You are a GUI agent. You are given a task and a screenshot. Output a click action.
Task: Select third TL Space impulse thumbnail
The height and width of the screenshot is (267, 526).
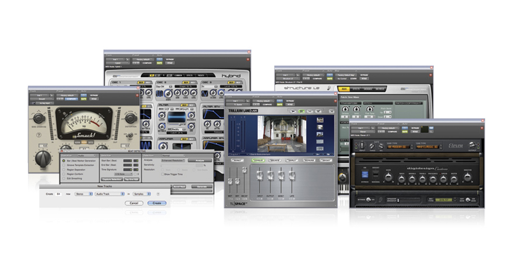320,134
